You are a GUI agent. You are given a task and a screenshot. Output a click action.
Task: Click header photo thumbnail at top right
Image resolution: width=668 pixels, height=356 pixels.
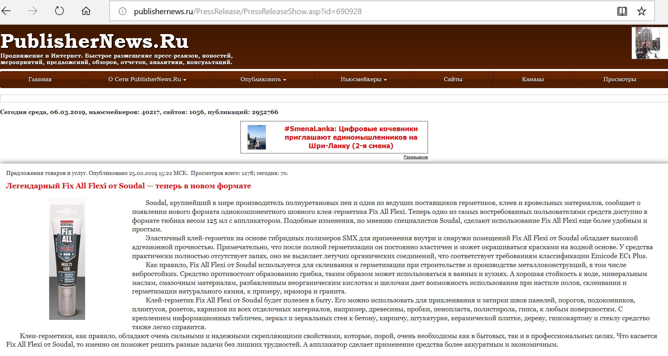point(648,43)
